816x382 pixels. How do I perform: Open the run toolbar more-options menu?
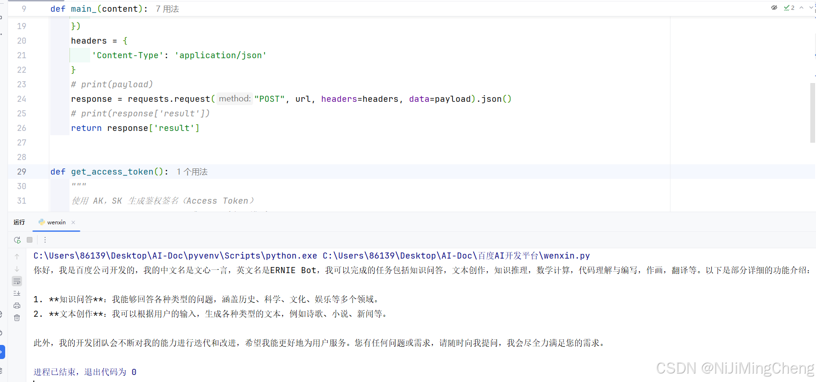[x=45, y=240]
